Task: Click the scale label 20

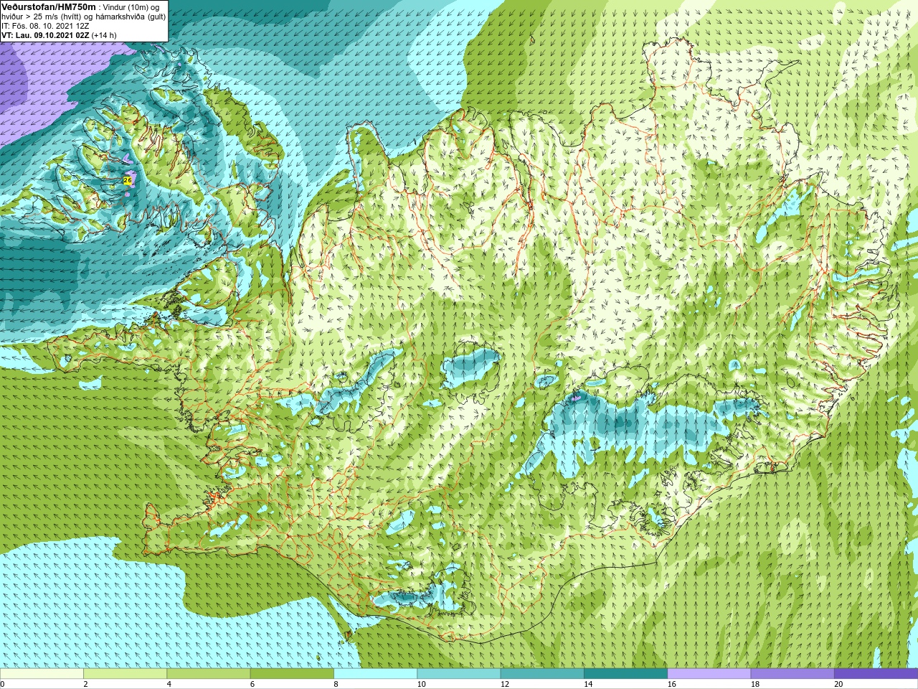Action: click(x=838, y=684)
